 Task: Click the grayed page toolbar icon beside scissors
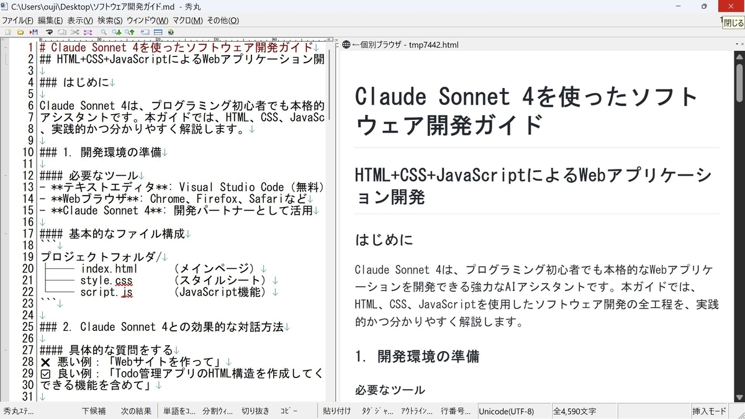coord(62,32)
